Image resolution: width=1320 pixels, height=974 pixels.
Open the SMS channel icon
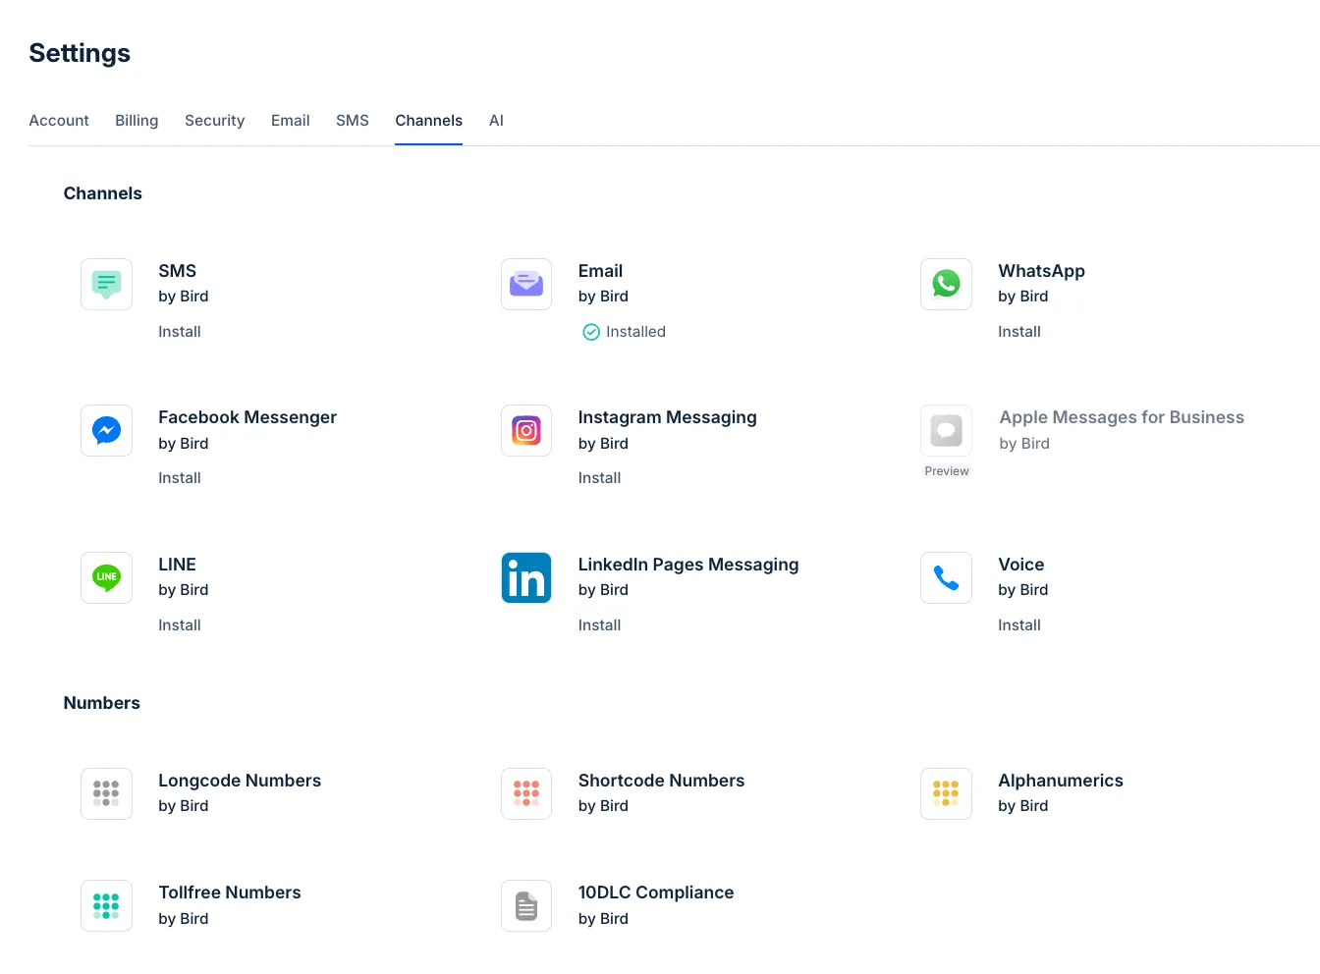coord(106,284)
